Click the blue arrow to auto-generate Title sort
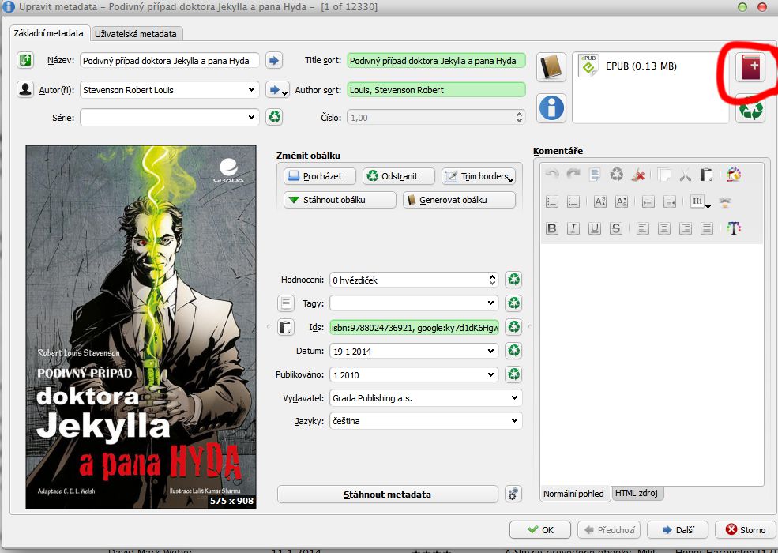The image size is (778, 553). pyautogui.click(x=274, y=61)
